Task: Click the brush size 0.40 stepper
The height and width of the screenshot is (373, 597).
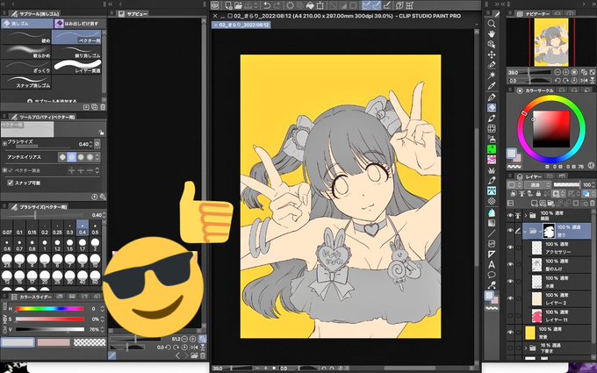Action: (90, 144)
